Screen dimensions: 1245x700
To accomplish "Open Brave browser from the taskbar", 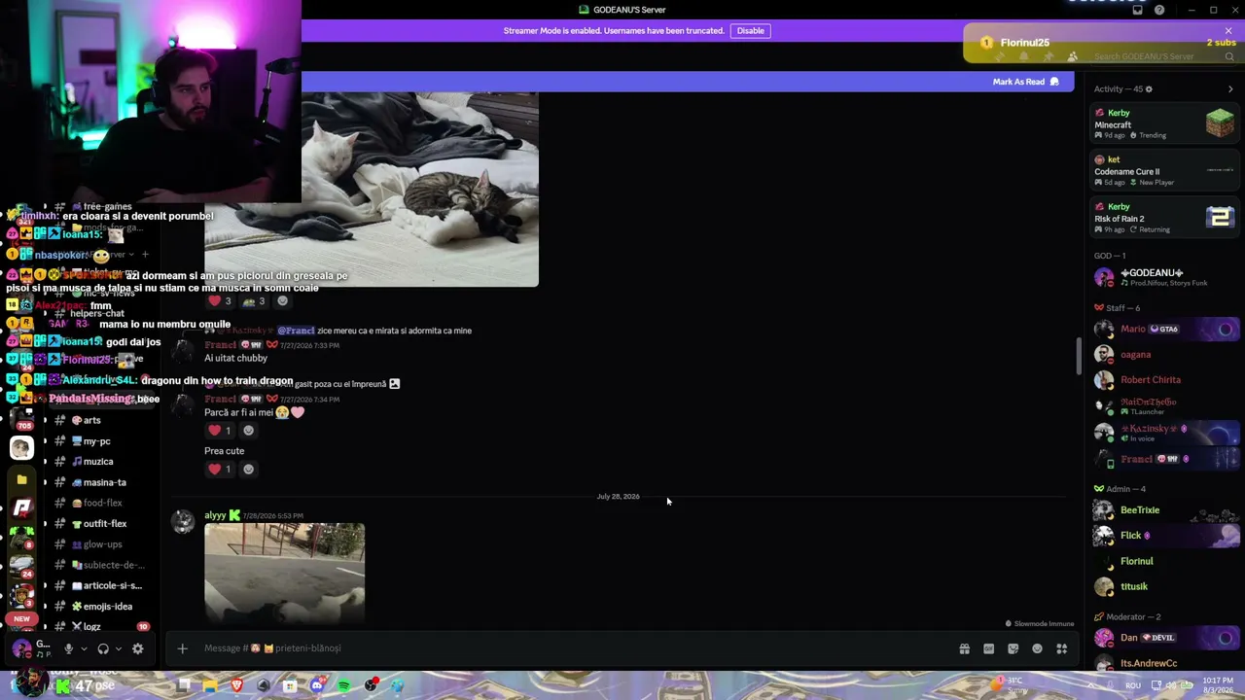I will coord(236,685).
